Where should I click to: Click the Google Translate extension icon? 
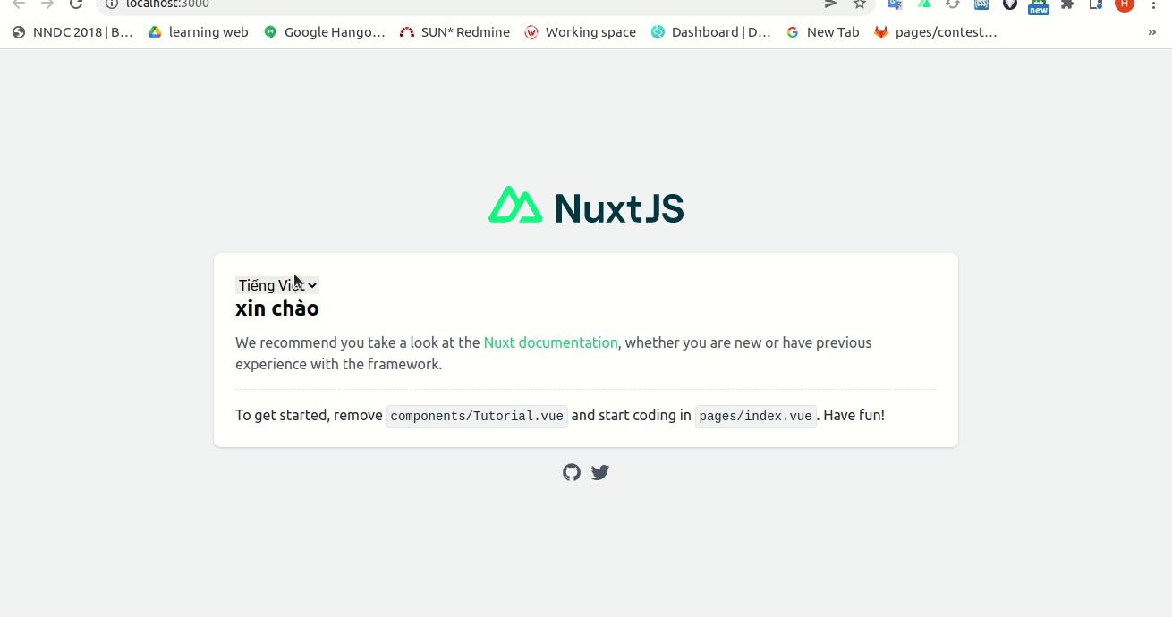[895, 4]
